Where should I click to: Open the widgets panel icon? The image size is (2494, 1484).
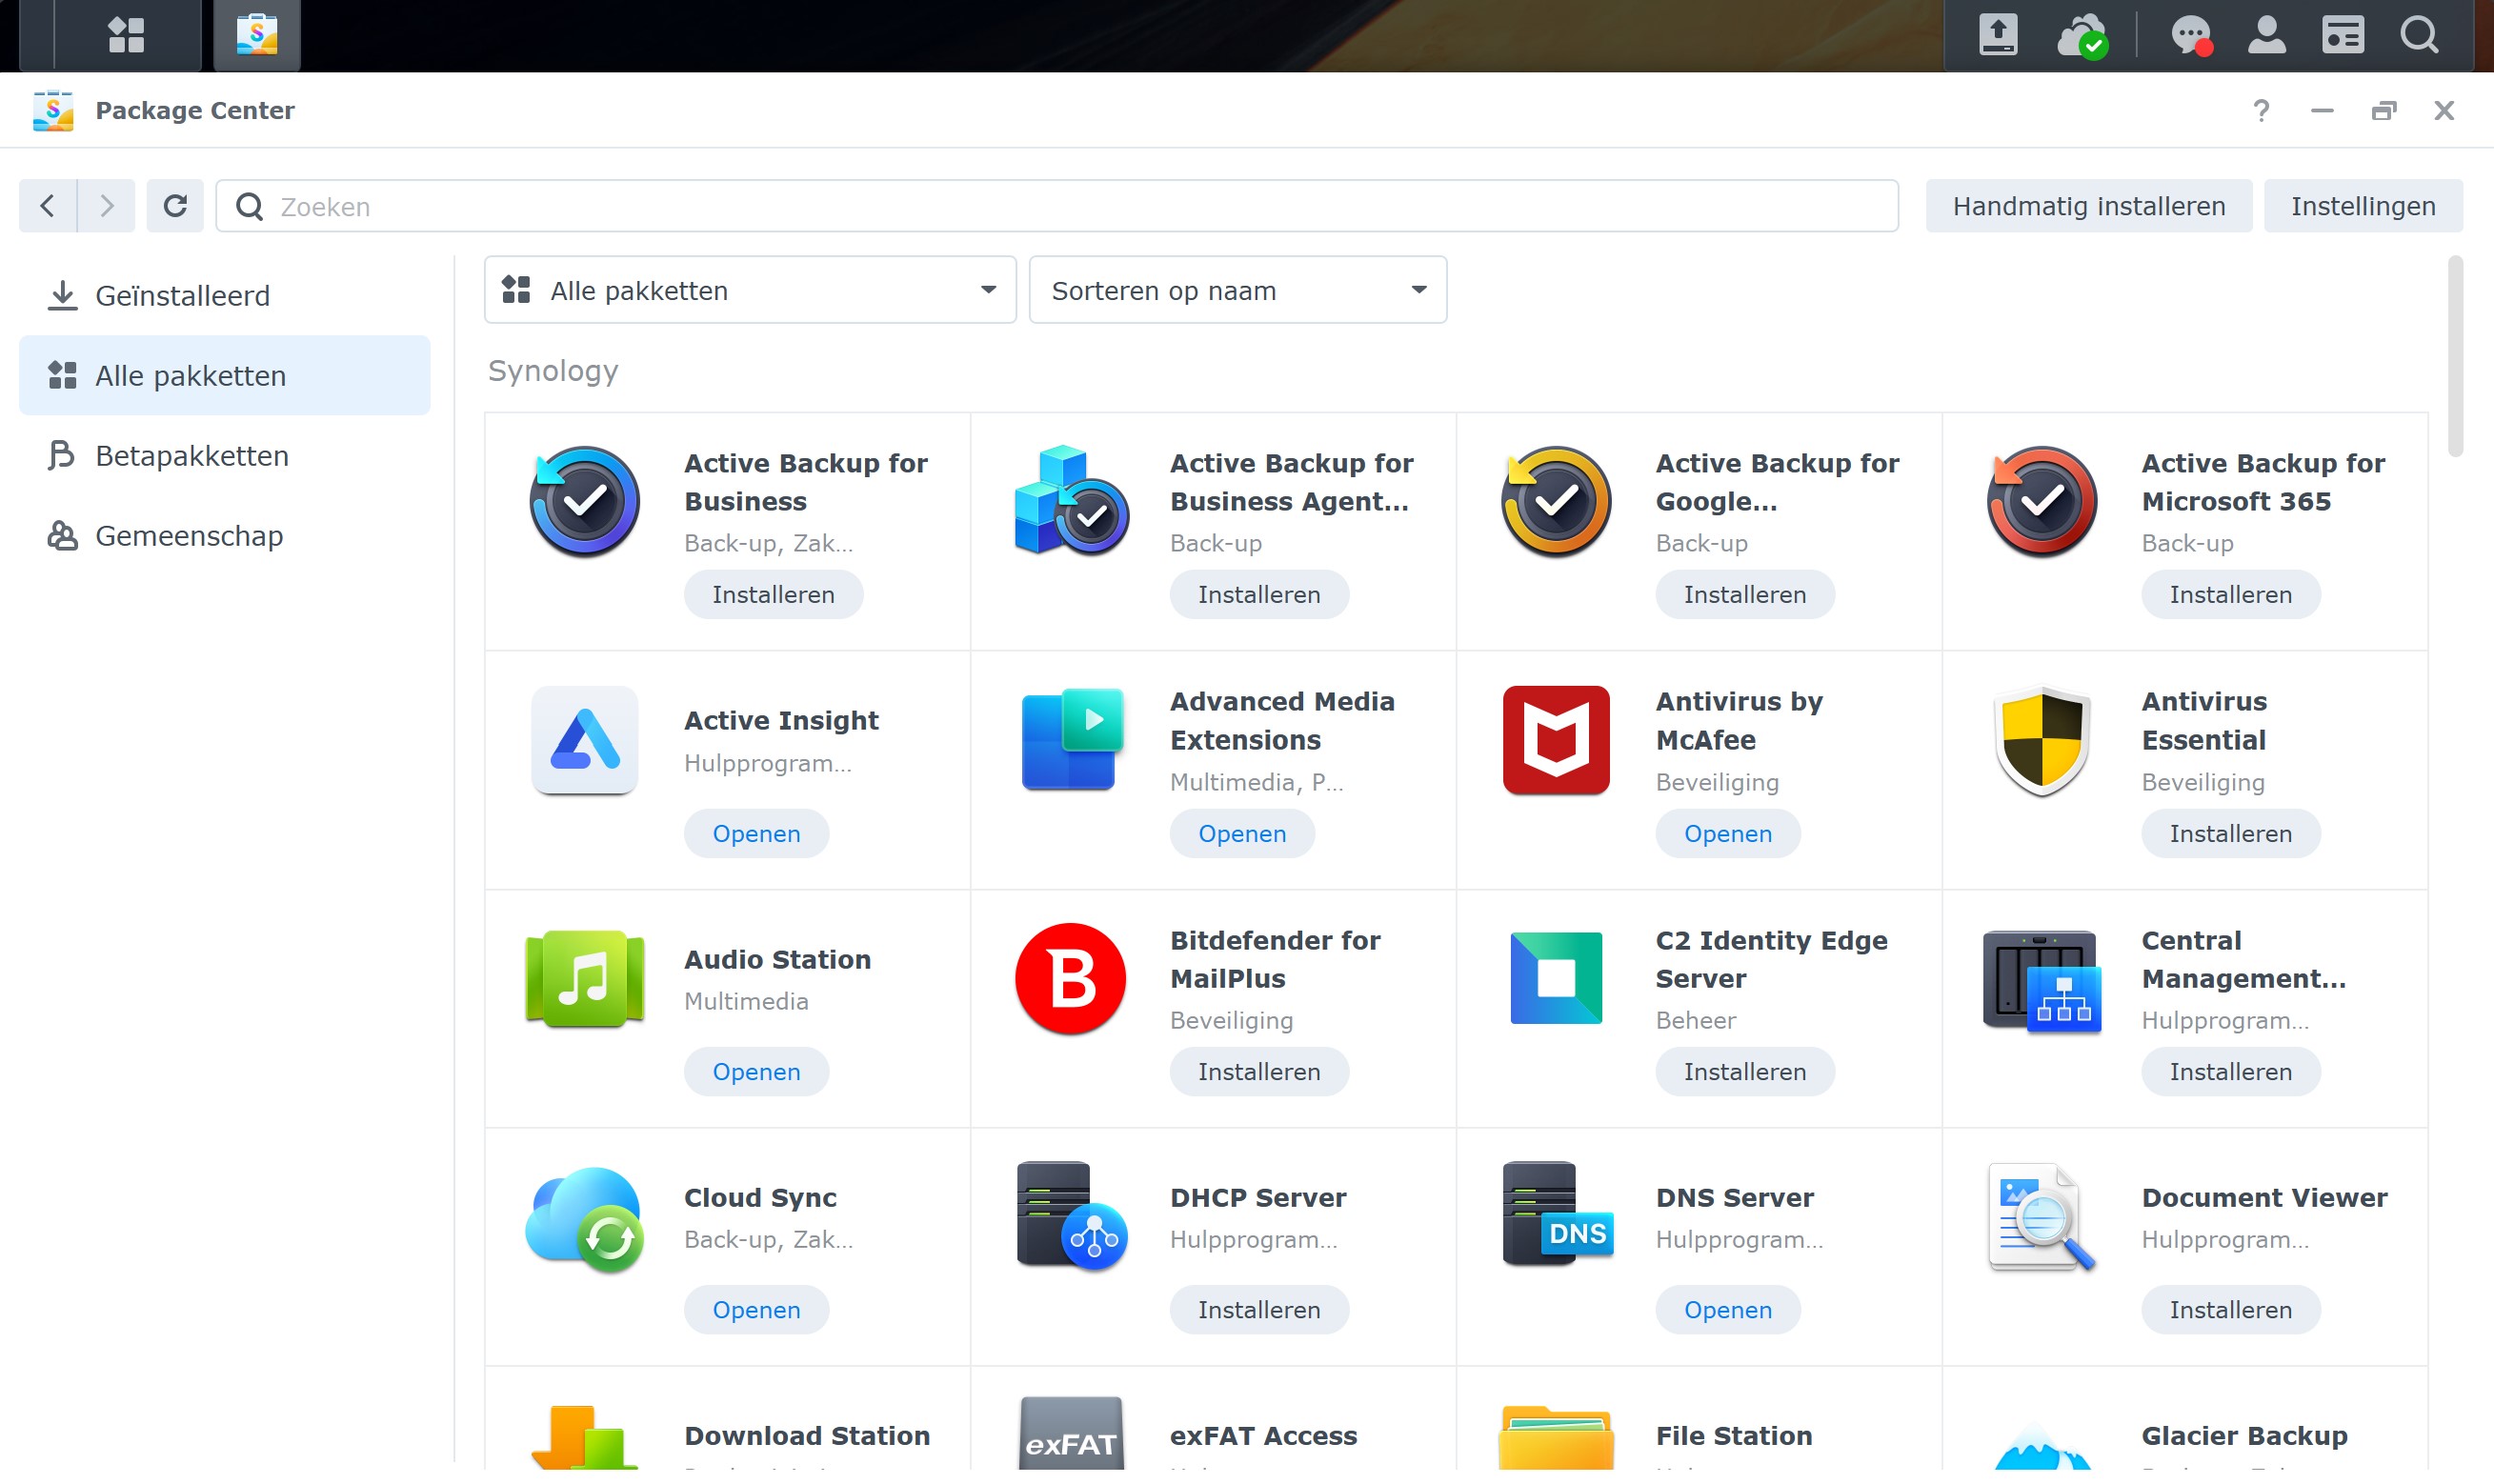(x=2342, y=35)
